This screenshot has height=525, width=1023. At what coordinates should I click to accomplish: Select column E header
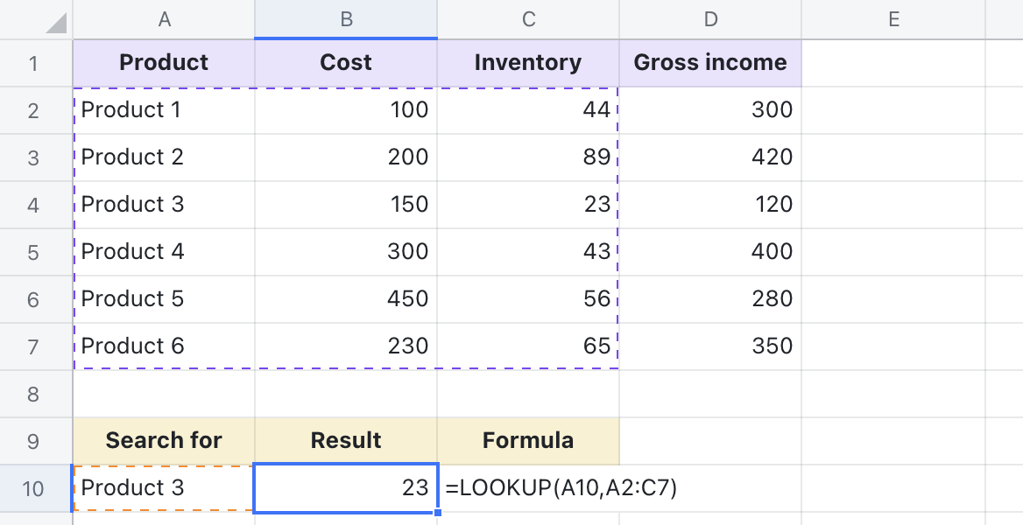point(892,18)
